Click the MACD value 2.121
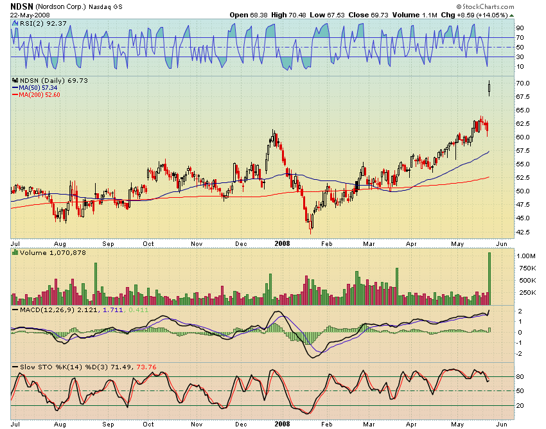The image size is (546, 429). pos(87,310)
